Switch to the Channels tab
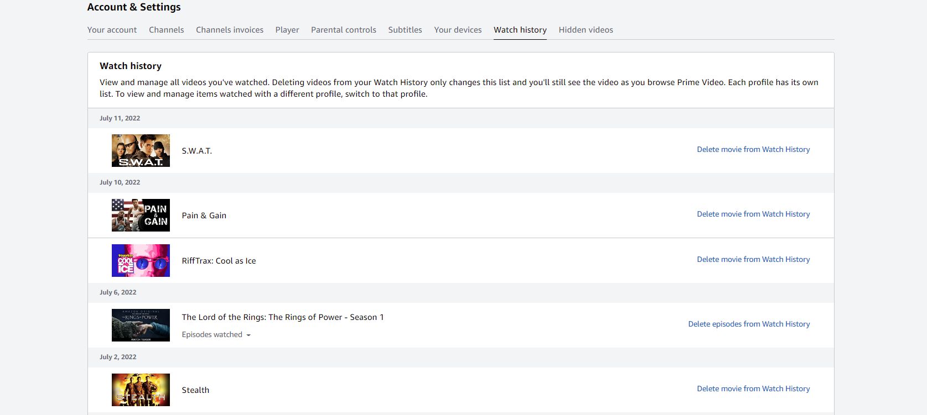Screen dimensions: 927x415 [166, 30]
